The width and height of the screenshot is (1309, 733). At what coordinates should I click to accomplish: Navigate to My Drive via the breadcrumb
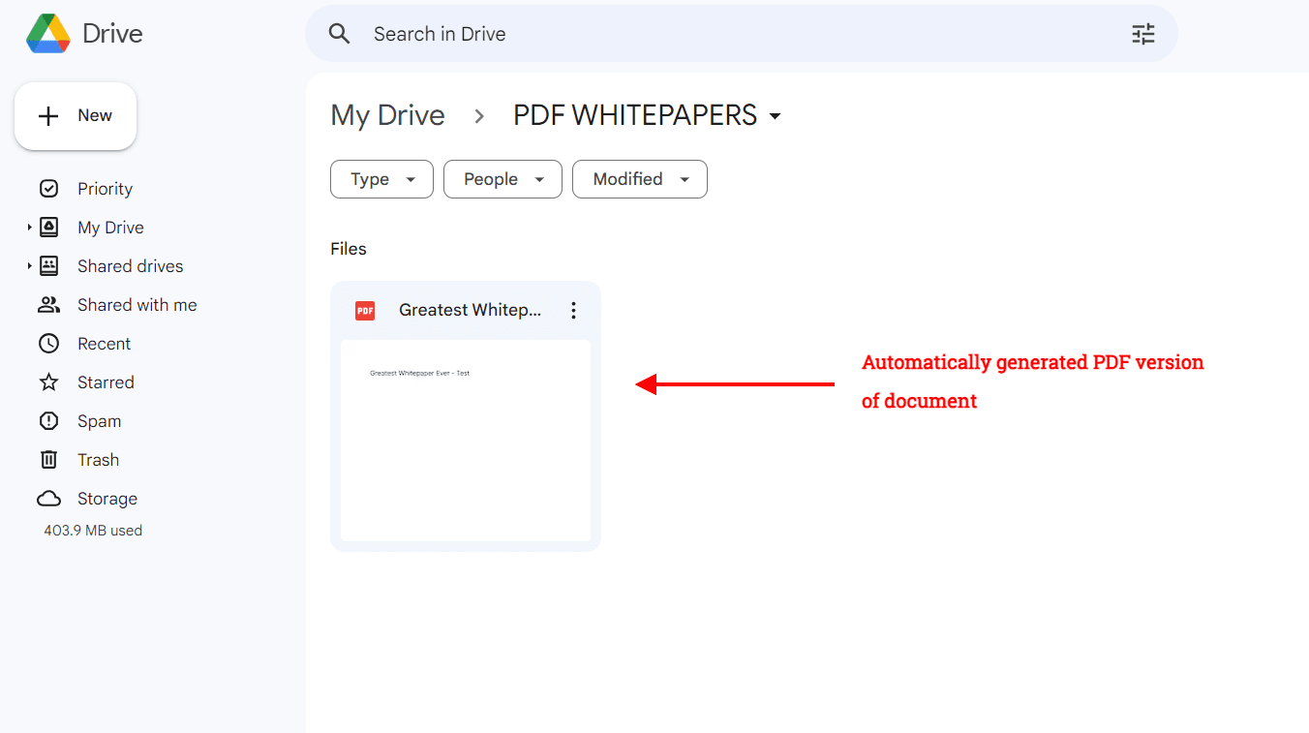click(387, 114)
